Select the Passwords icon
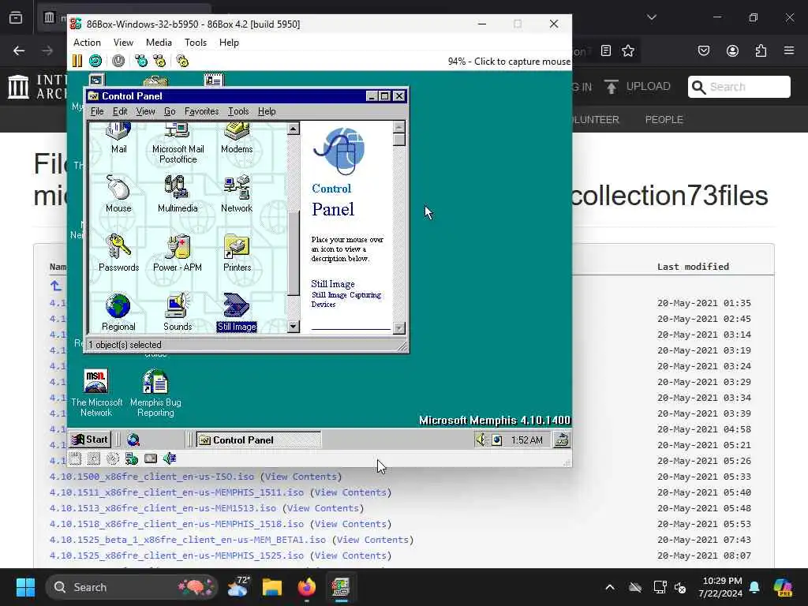808x606 pixels. (x=118, y=253)
